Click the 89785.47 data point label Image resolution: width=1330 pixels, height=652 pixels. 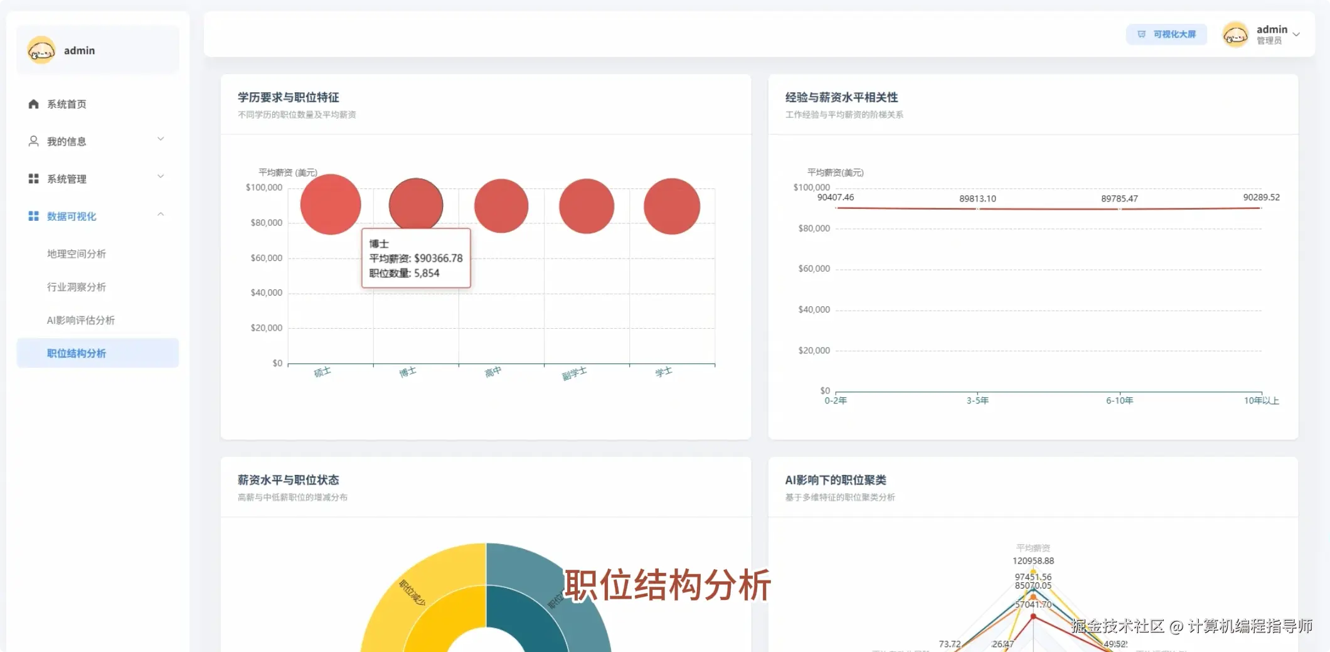(x=1119, y=198)
